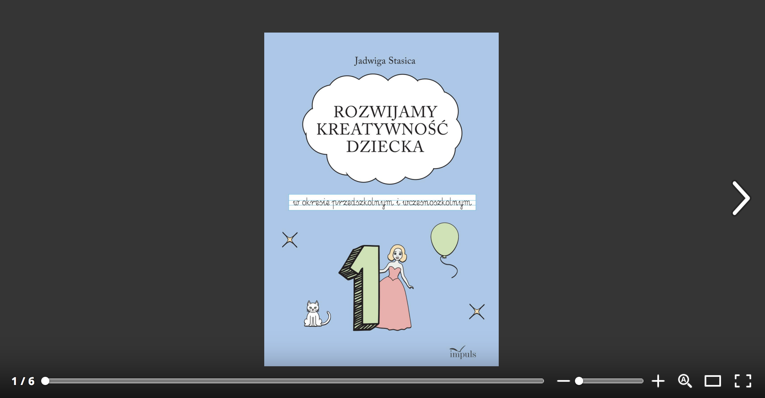Click the zoom in plus icon

(x=658, y=381)
